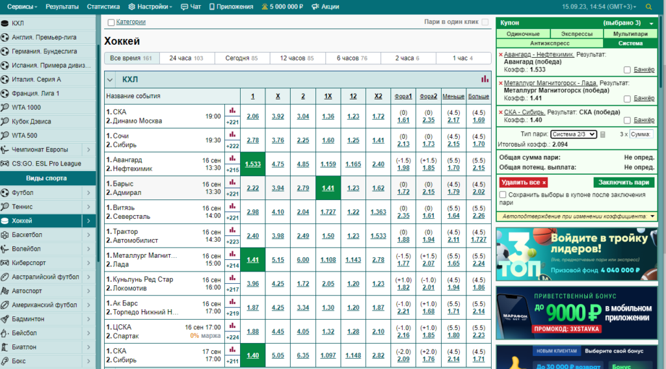Click racing helmet icon beside Автоспорт
This screenshot has height=369, width=666.
coord(5,291)
